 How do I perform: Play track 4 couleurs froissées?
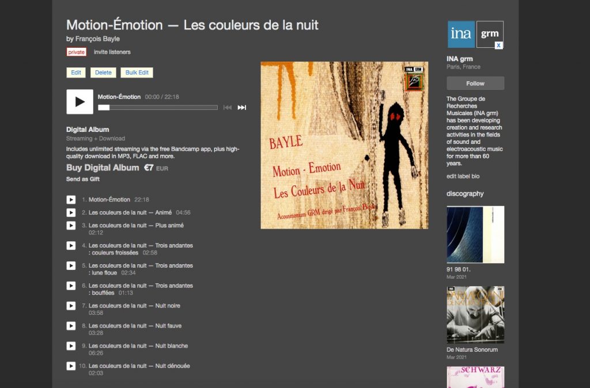tap(71, 245)
